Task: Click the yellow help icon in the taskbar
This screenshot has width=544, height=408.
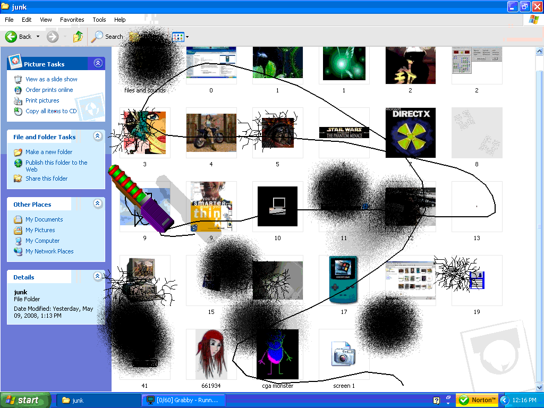Action: (436, 401)
